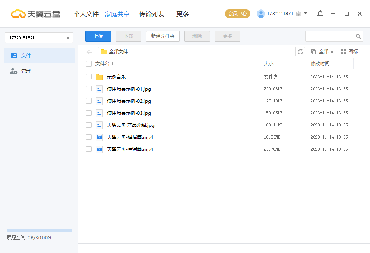Viewport: 370px width, 253px height.
Task: Click the 220.08KB size value
Action: click(x=273, y=89)
